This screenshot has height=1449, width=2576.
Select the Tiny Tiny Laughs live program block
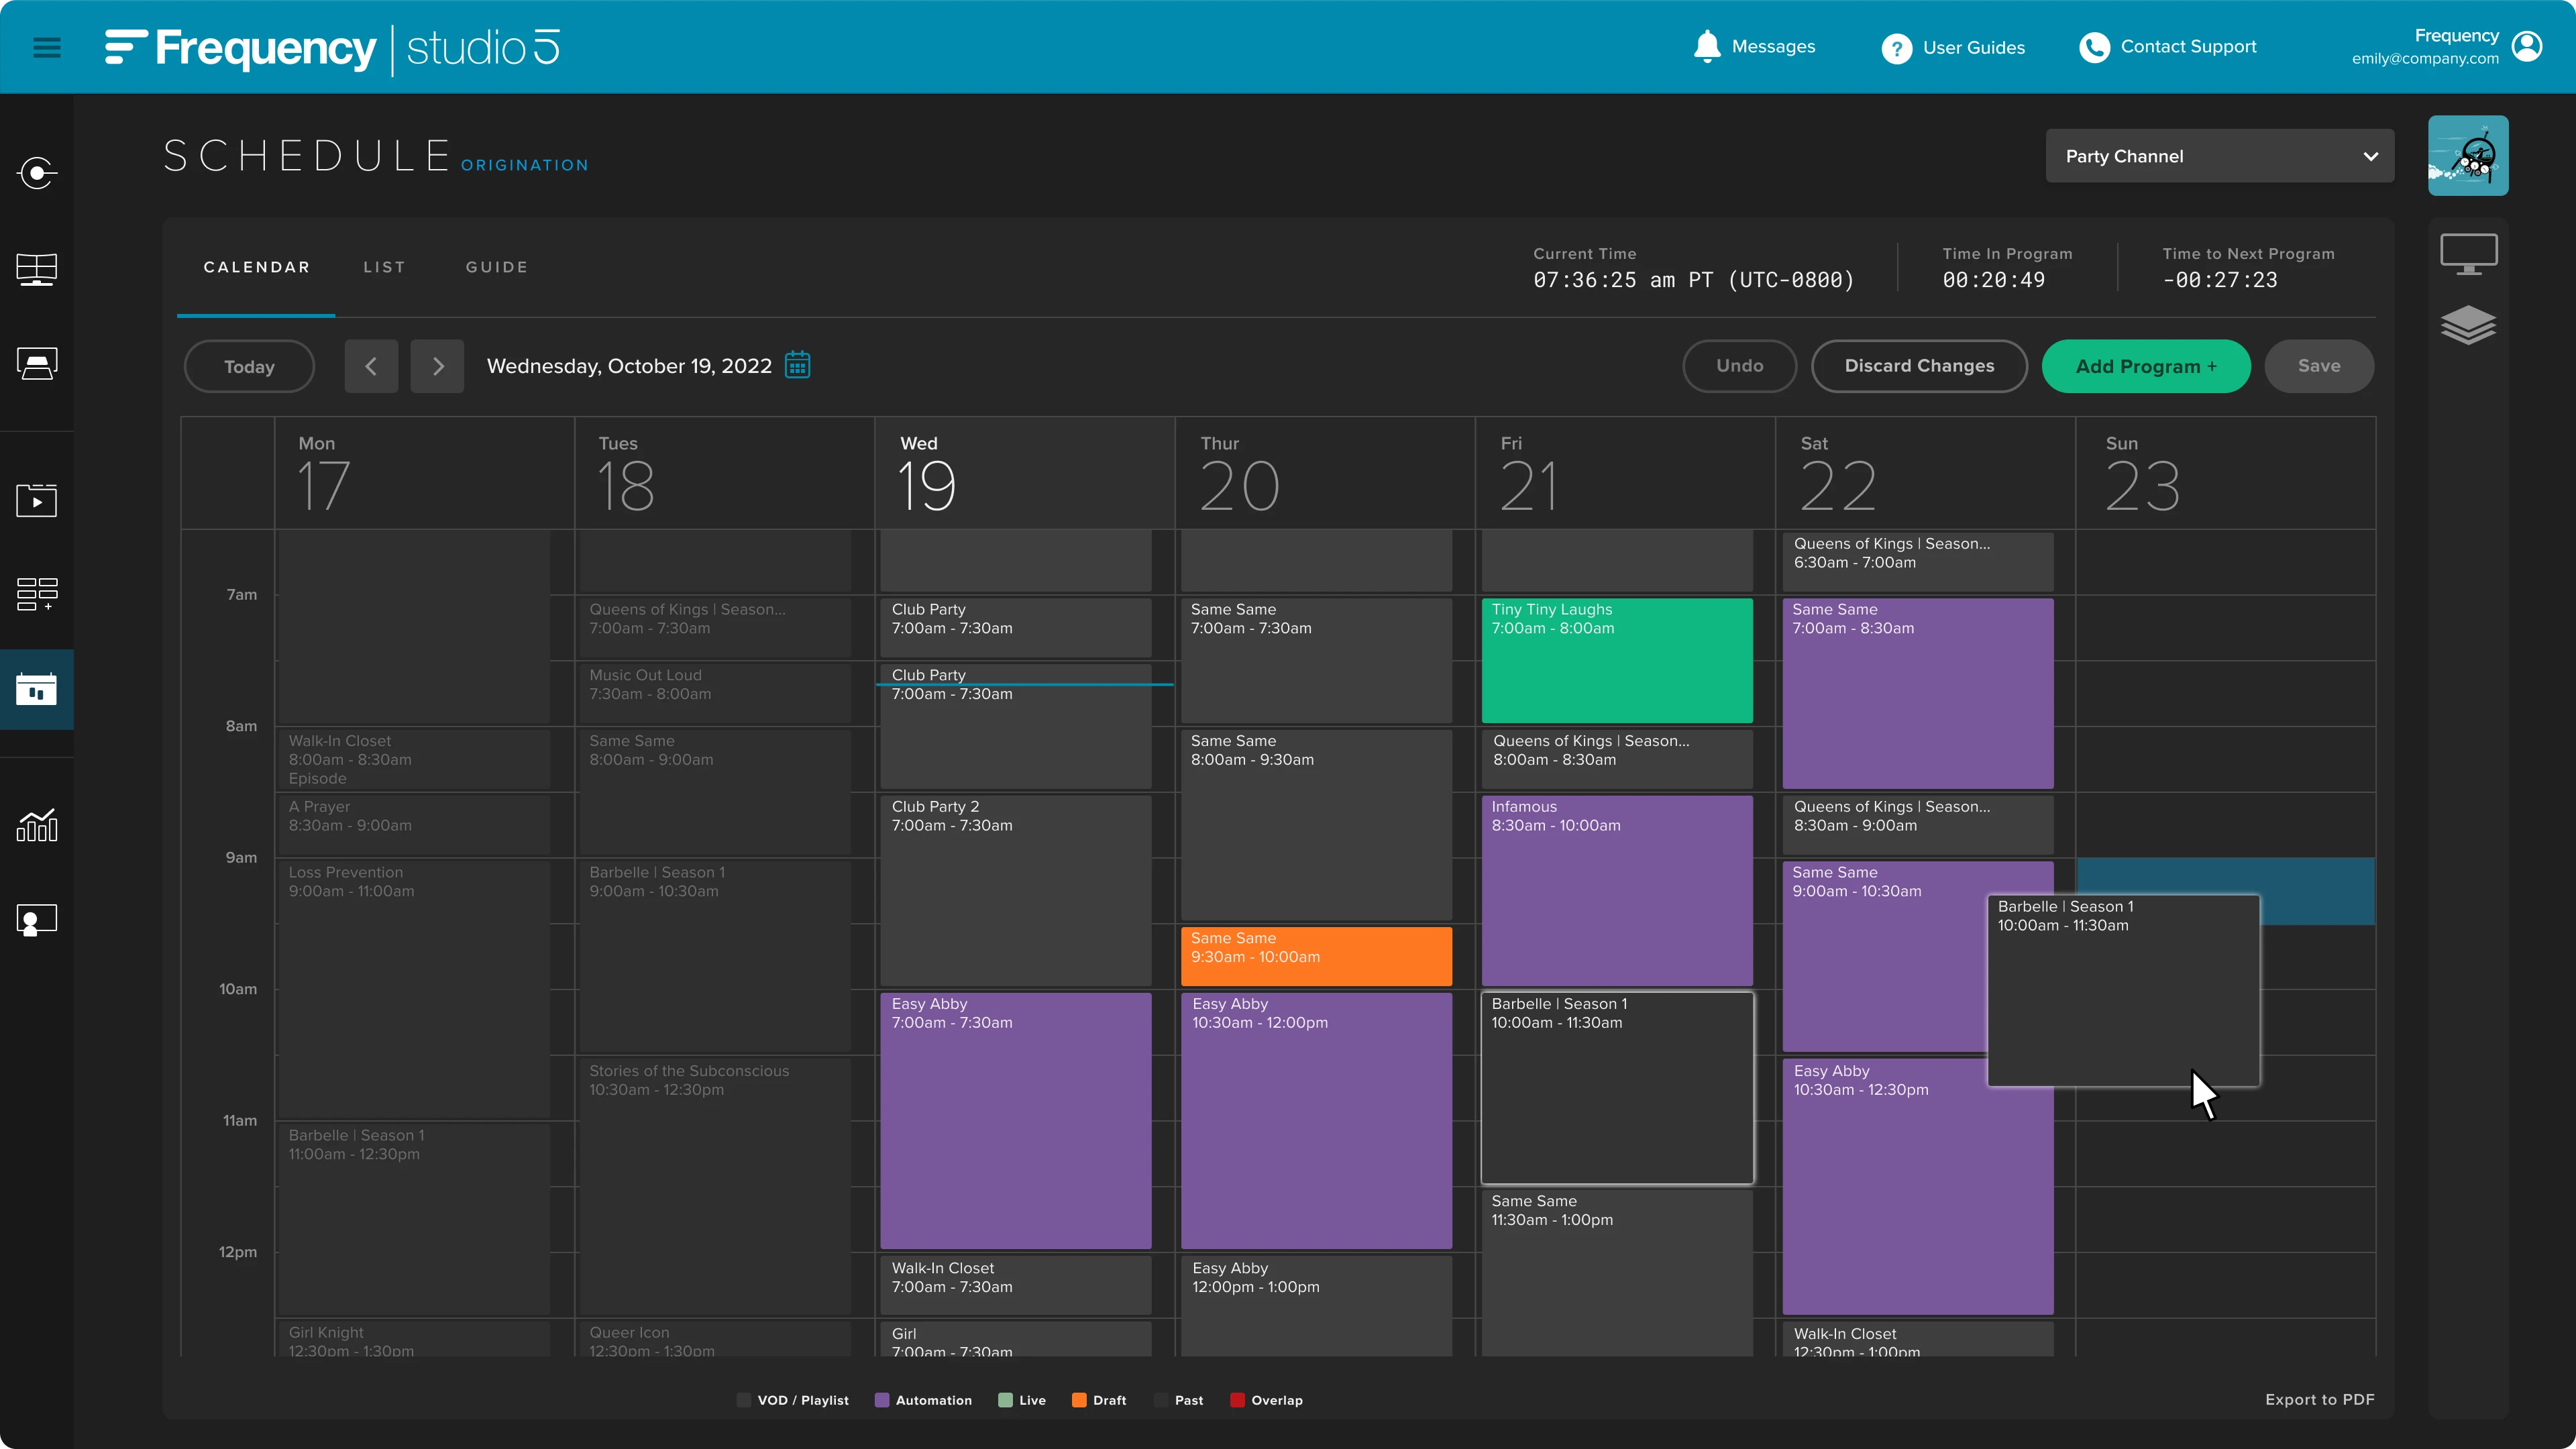pos(1616,660)
